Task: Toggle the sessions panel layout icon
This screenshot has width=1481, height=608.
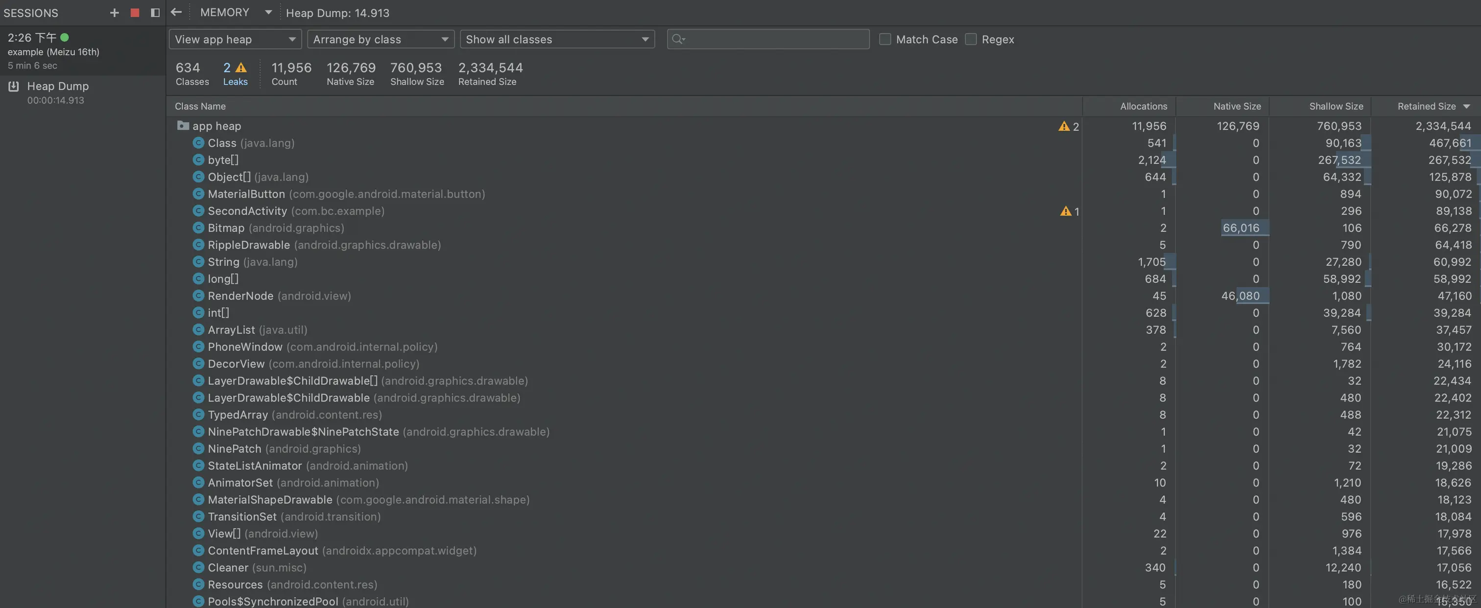Action: (x=155, y=13)
